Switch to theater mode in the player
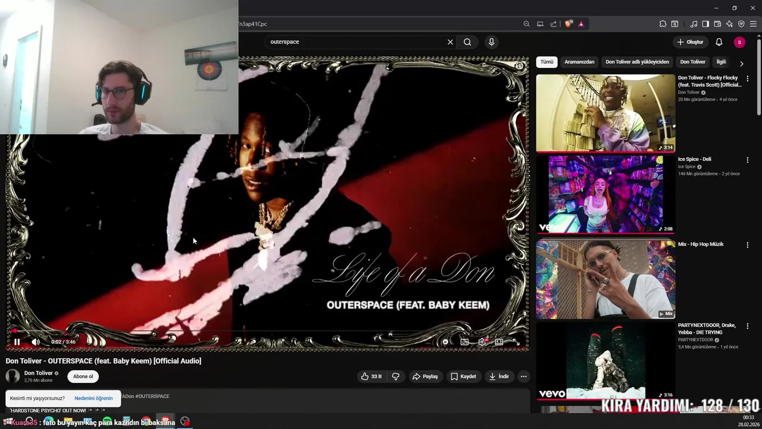 click(x=499, y=342)
